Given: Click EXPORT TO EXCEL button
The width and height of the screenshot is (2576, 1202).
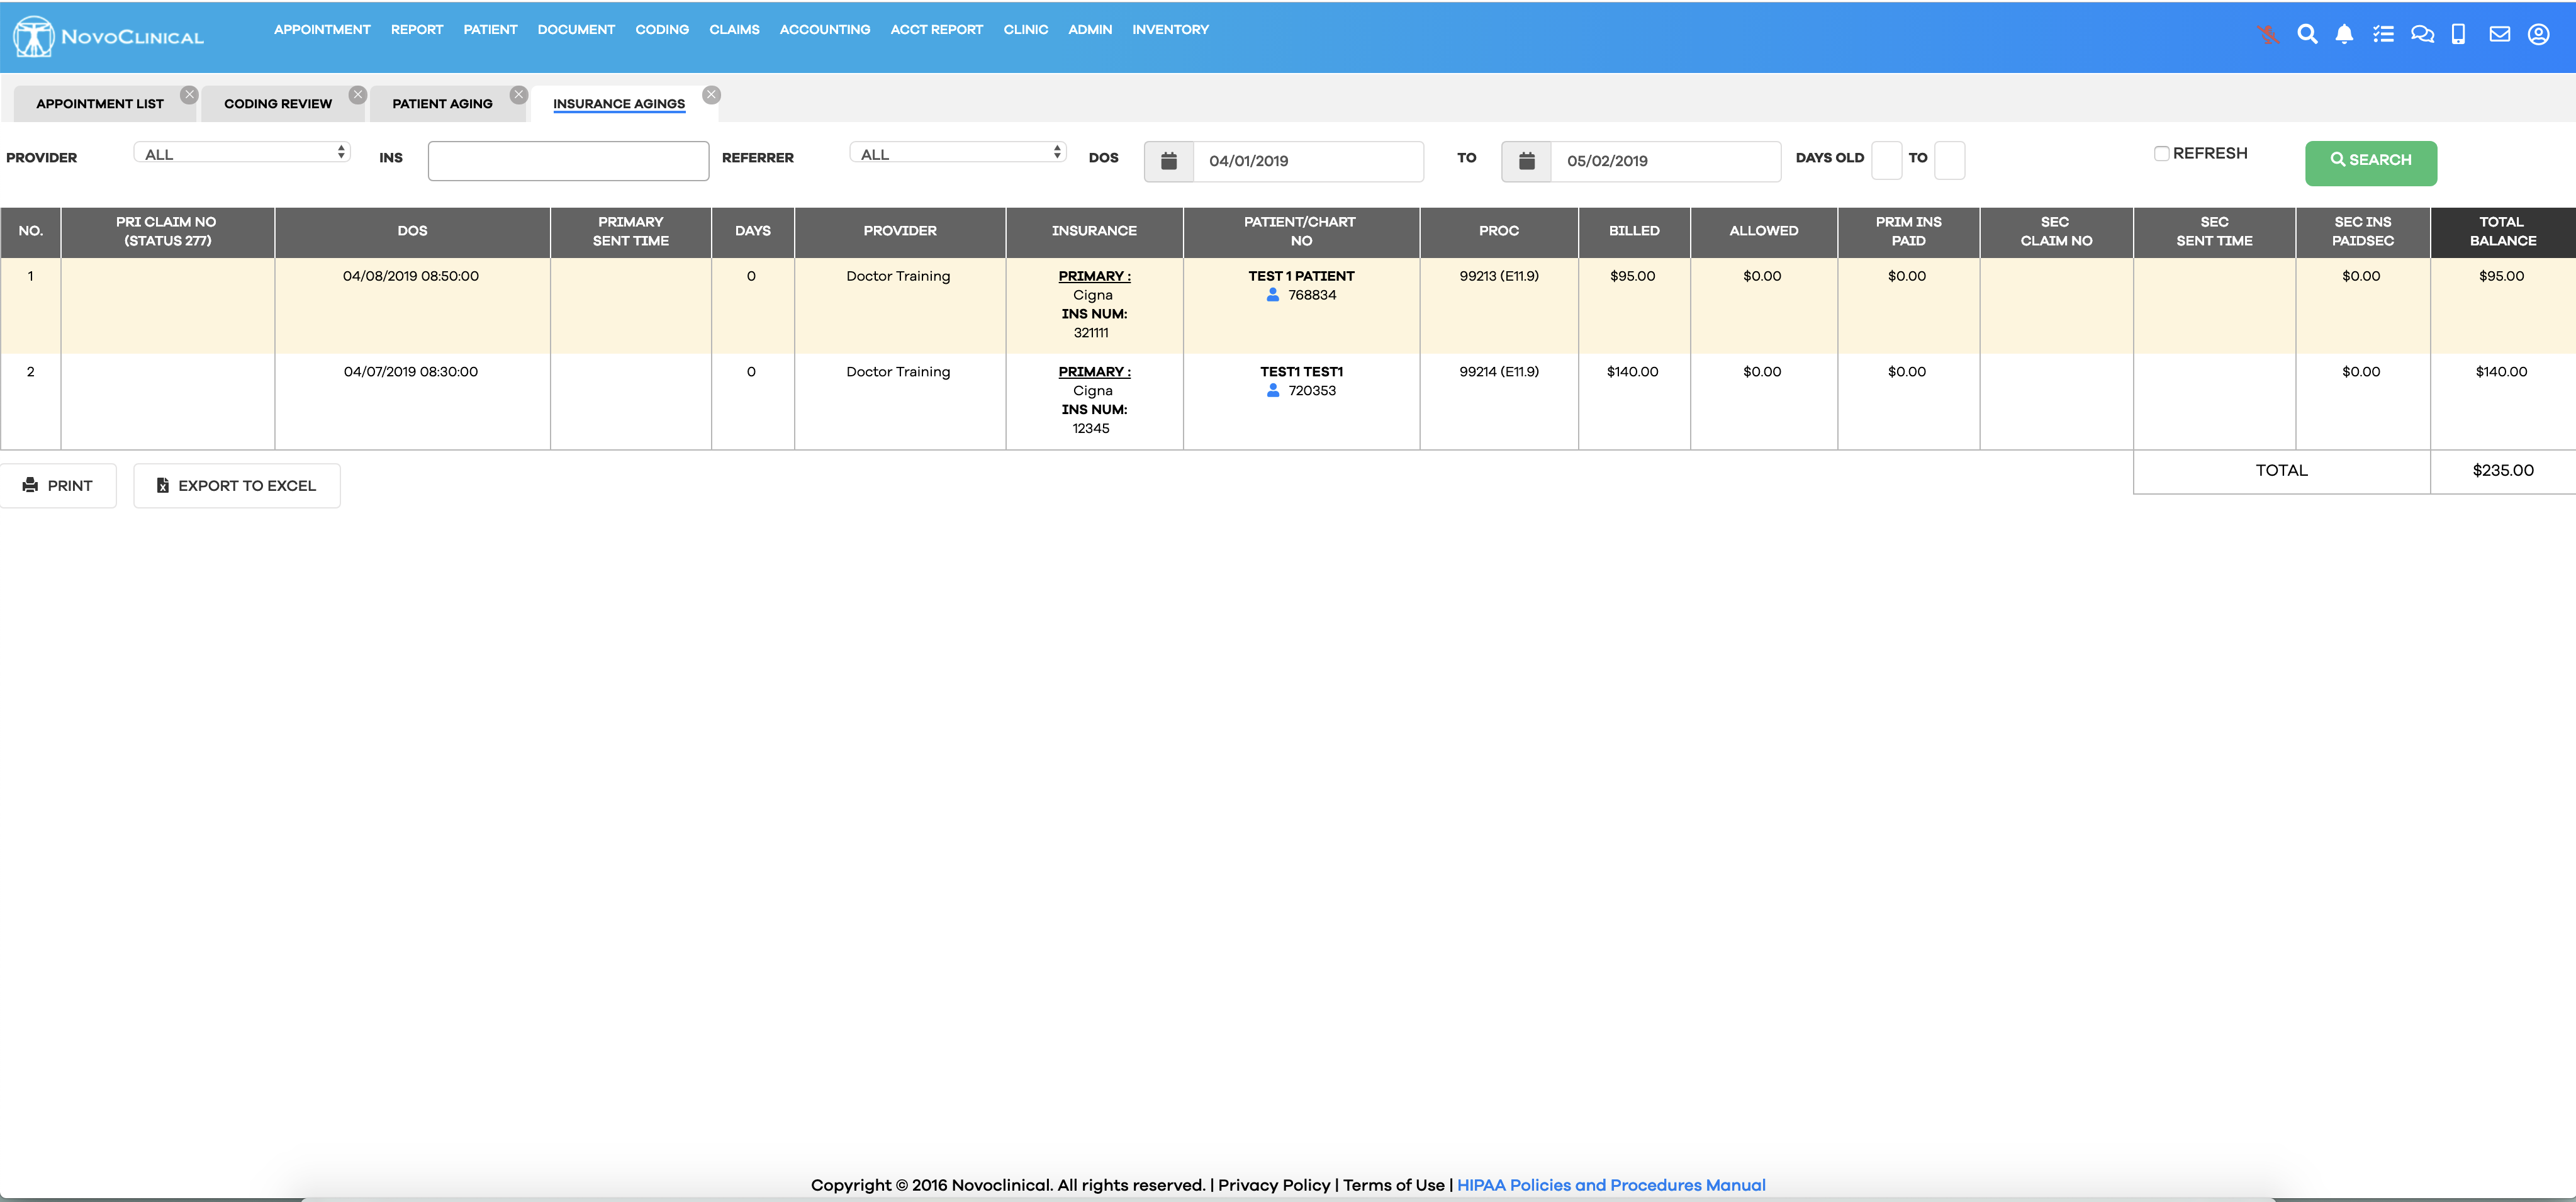Looking at the screenshot, I should point(236,485).
